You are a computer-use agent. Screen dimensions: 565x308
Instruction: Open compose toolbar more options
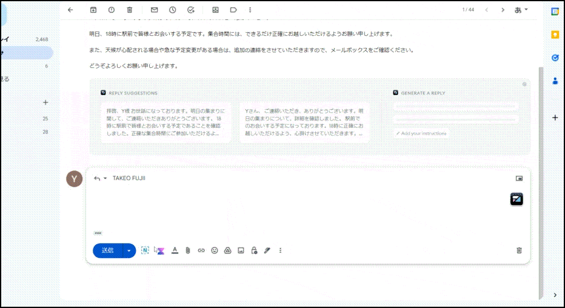280,250
